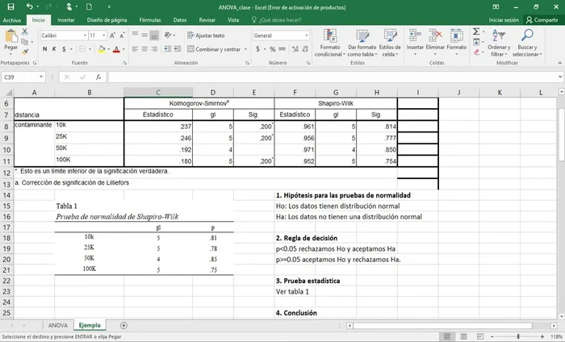Click the Compartir button

[x=542, y=20]
